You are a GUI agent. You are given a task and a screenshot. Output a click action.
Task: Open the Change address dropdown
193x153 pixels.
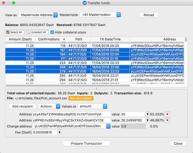[x=71, y=126]
